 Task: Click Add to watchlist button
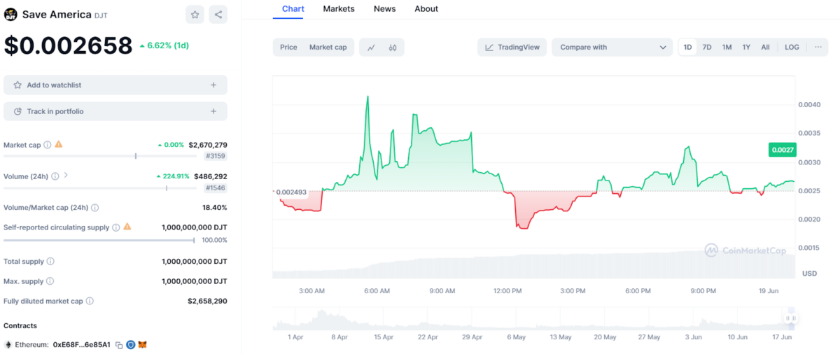click(115, 85)
